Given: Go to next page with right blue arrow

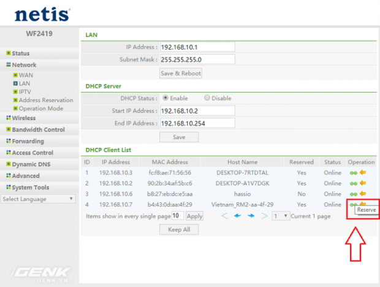Looking at the screenshot, I should coord(251,216).
